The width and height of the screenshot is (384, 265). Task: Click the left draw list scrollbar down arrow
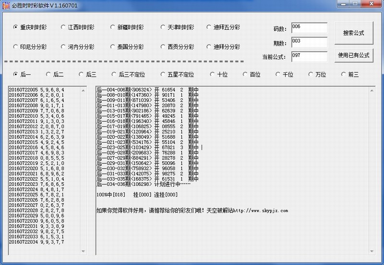[x=84, y=252]
